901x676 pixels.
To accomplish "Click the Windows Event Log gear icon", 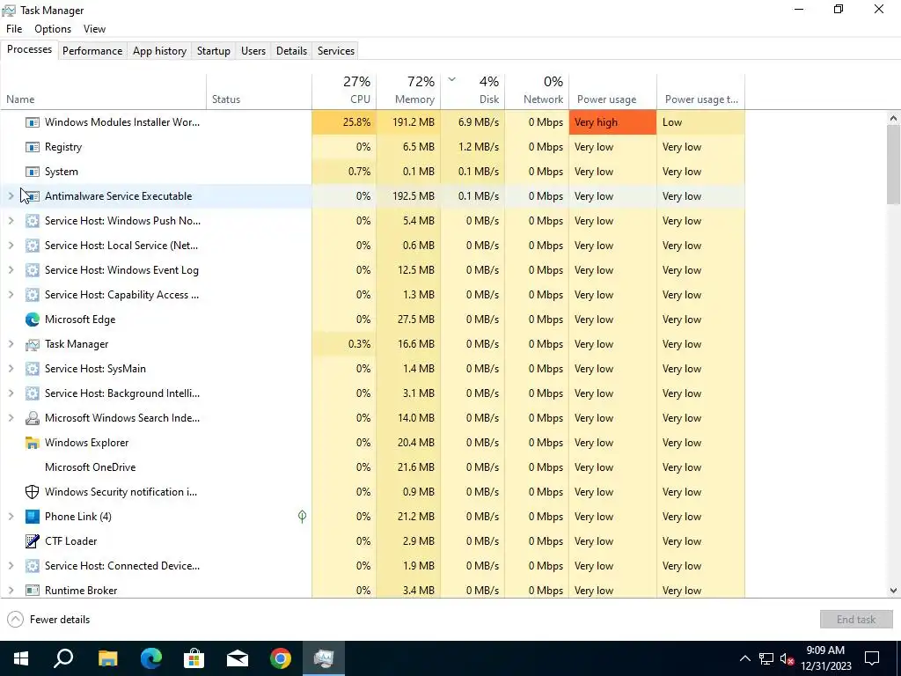I will click(x=33, y=271).
